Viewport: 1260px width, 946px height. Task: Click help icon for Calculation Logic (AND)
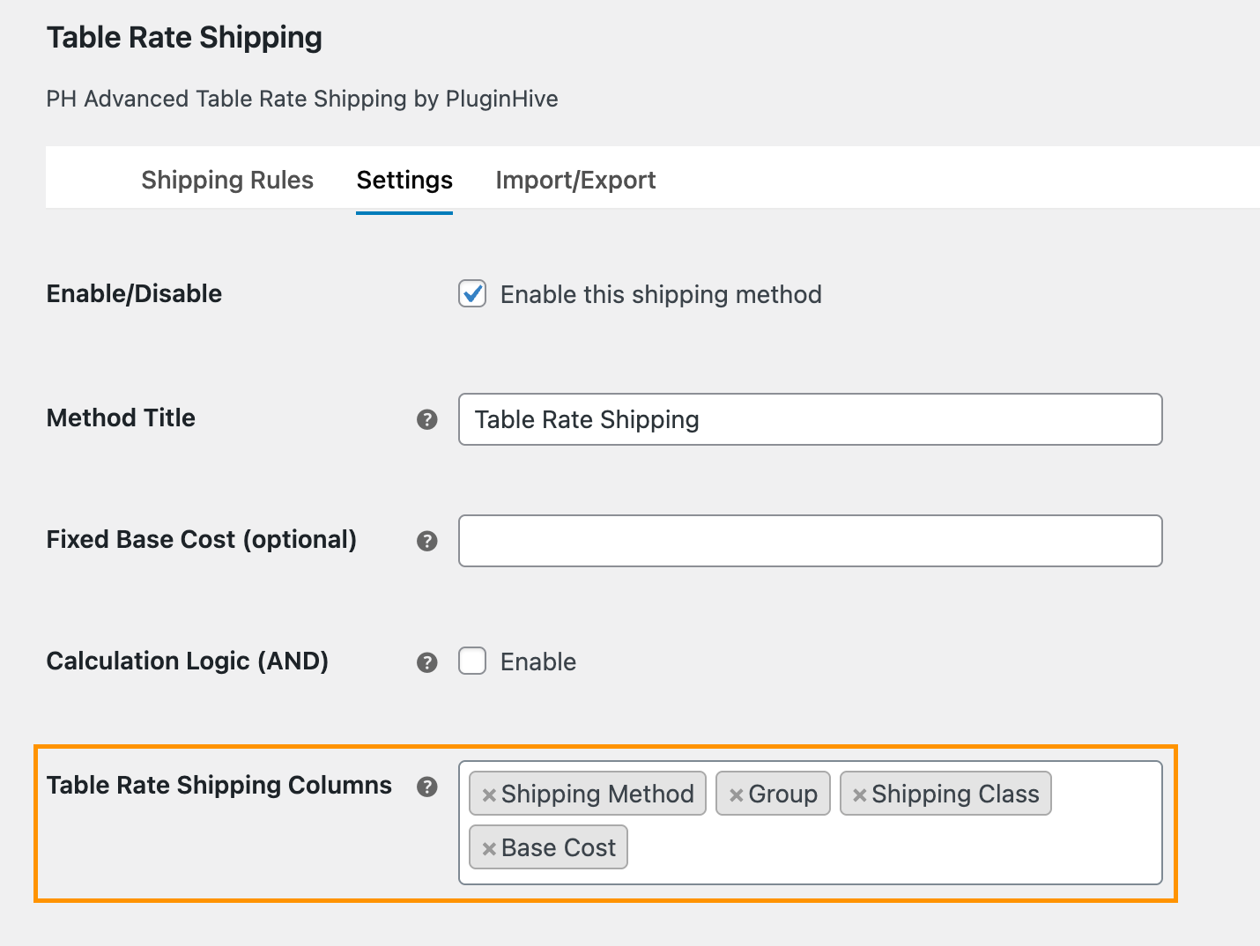[x=427, y=662]
